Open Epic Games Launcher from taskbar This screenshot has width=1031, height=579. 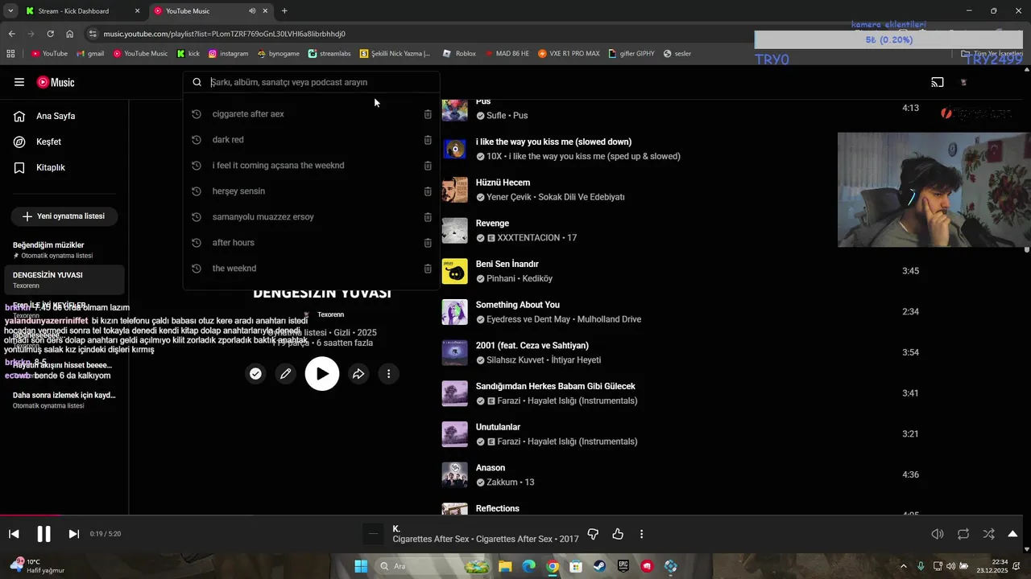tap(623, 566)
